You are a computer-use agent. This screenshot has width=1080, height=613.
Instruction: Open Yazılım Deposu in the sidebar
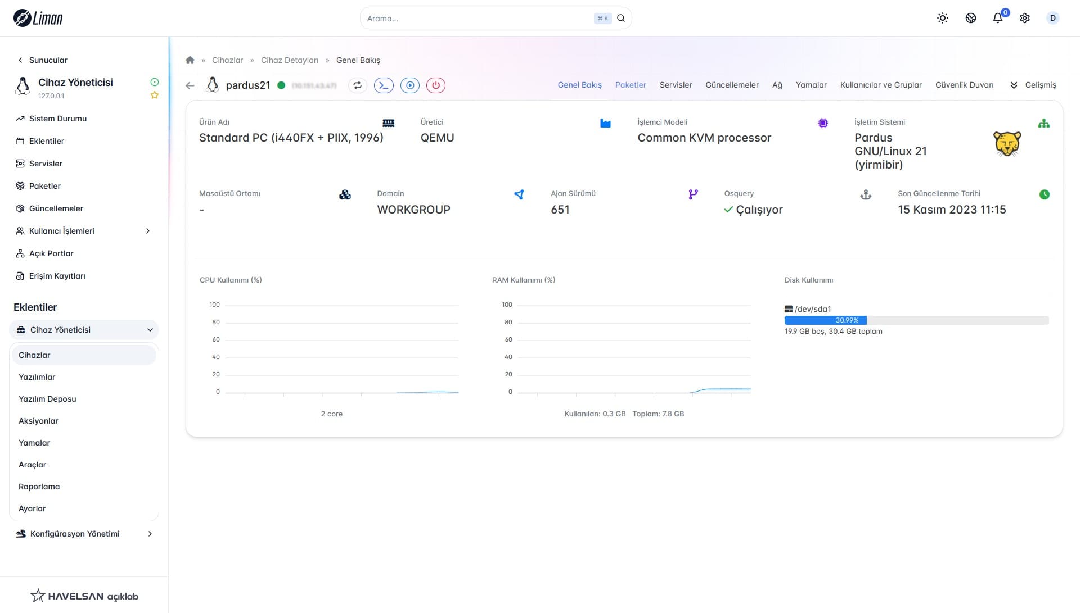coord(47,399)
